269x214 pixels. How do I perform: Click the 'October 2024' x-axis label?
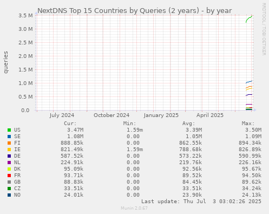point(111,115)
